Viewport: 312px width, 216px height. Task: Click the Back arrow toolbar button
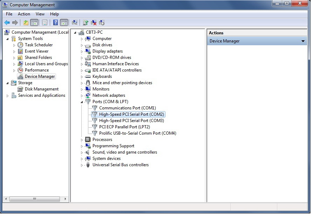coord(7,23)
